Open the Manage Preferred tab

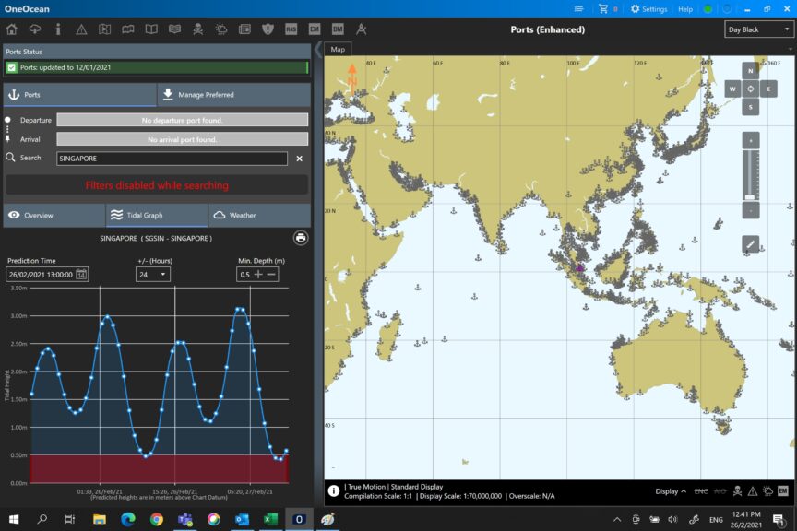(x=234, y=95)
